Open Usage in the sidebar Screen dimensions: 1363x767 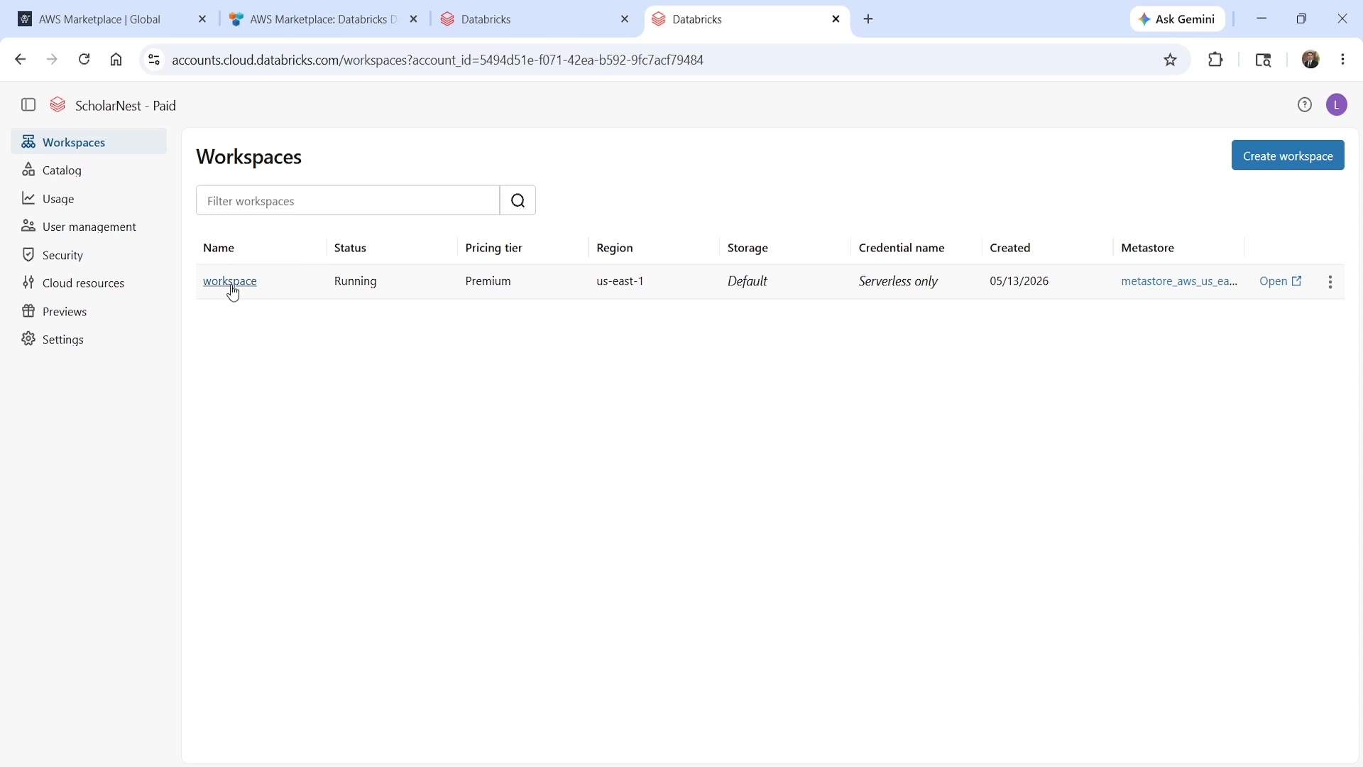pyautogui.click(x=89, y=199)
